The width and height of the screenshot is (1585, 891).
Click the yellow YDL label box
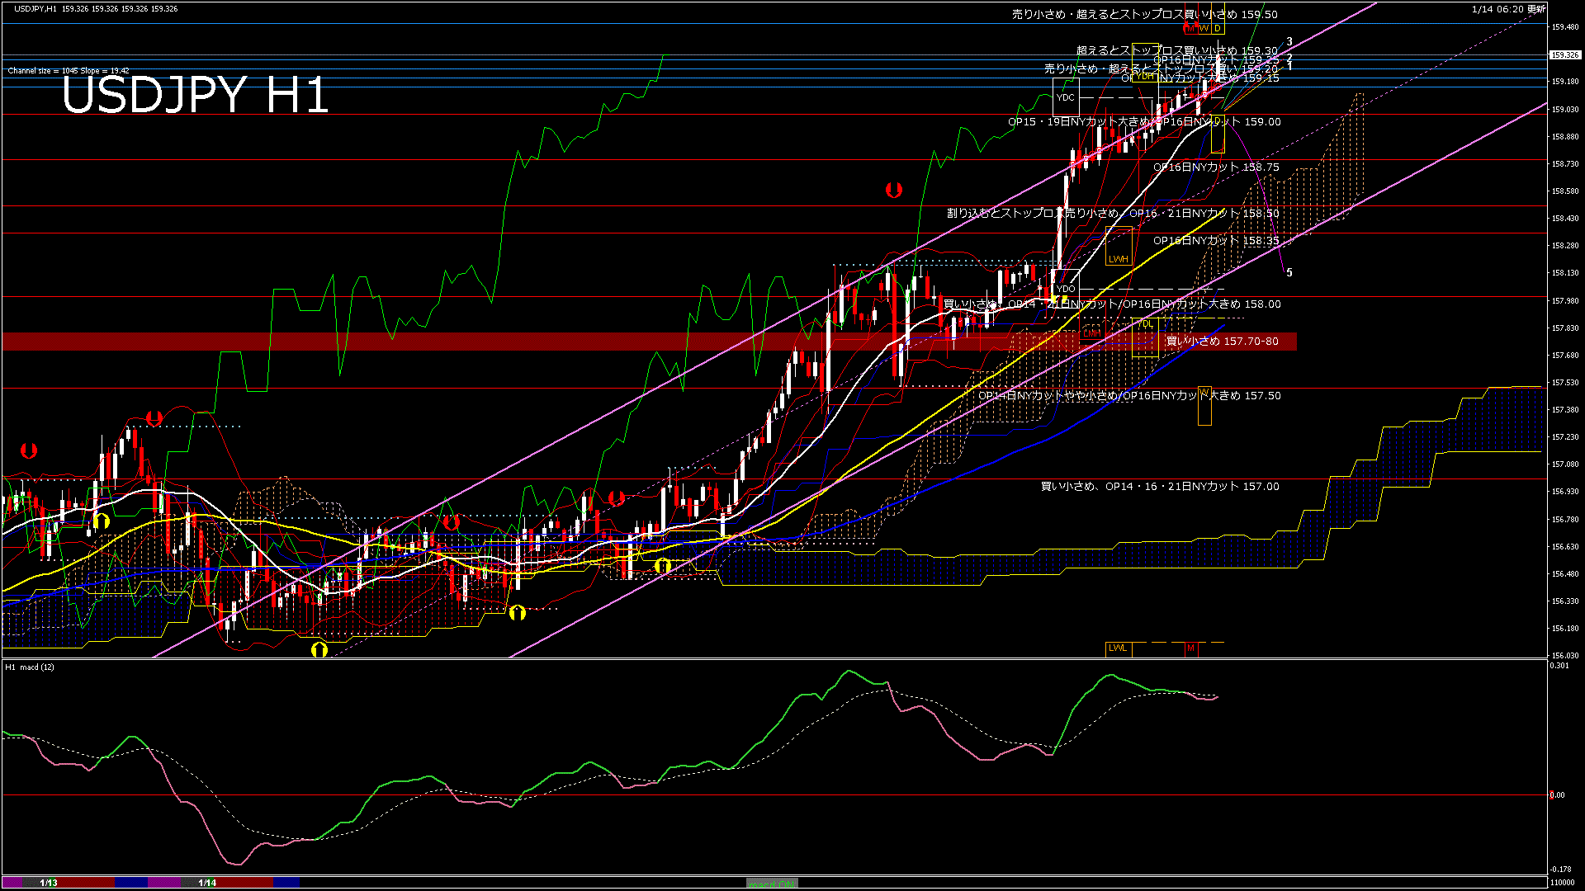1145,325
